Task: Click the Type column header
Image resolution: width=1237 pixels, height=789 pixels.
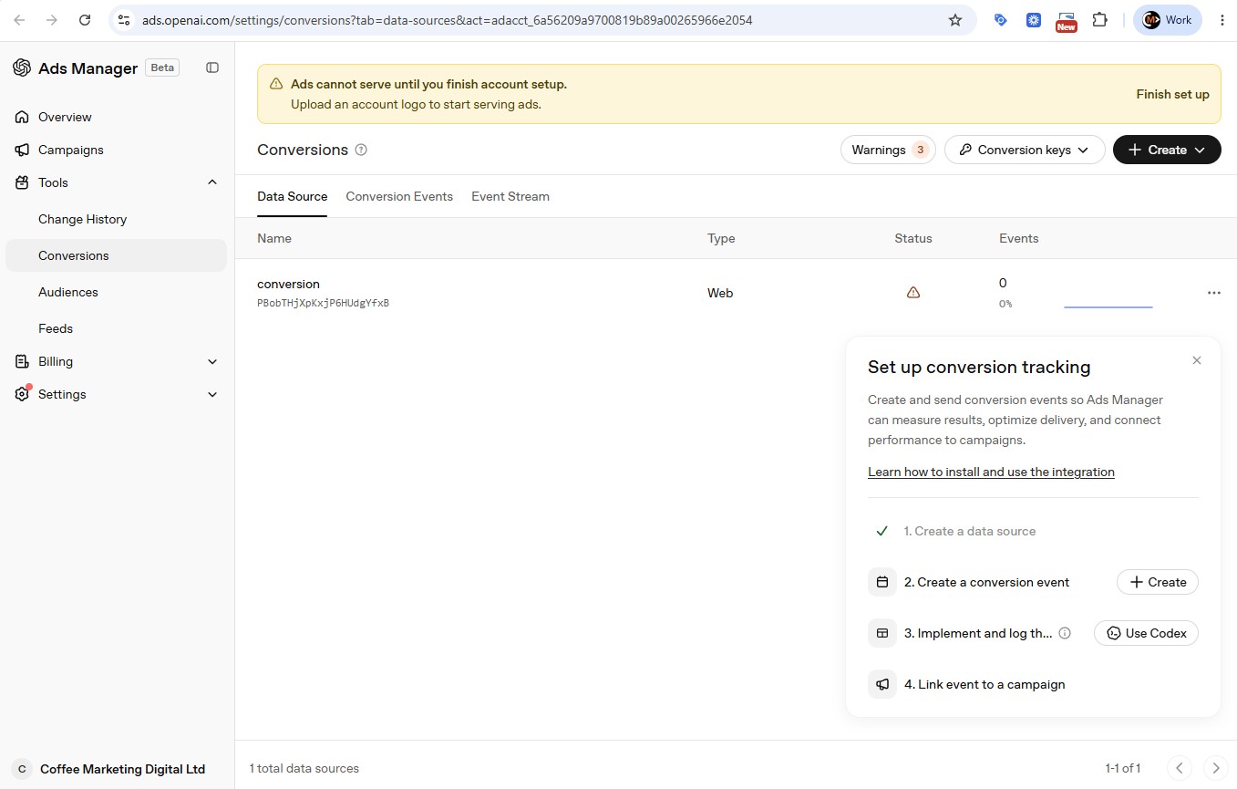Action: 721,238
